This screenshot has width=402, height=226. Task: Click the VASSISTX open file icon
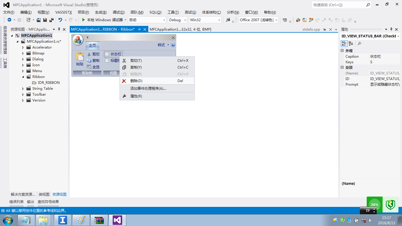[x=305, y=20]
